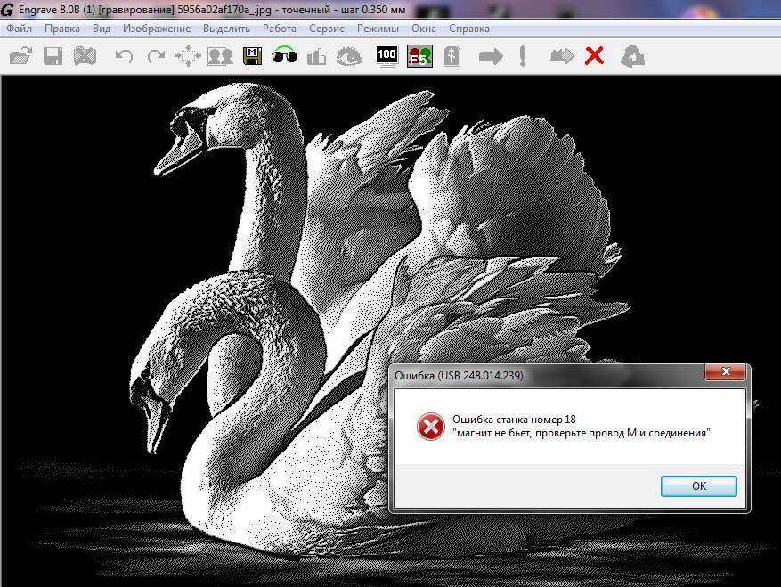This screenshot has height=587, width=781.
Task: Click the exclamation mark icon
Action: coord(523,57)
